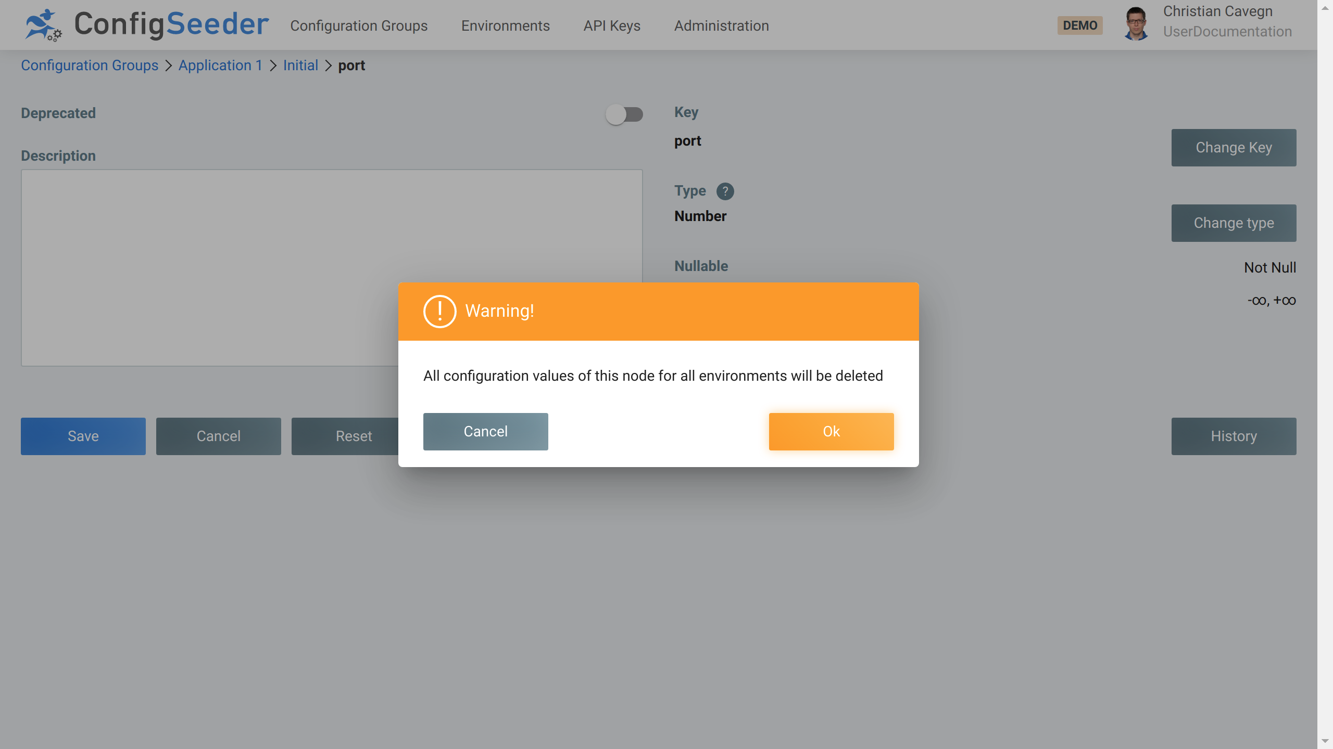Open the Initial breadcrumb link
This screenshot has width=1333, height=749.
click(300, 66)
